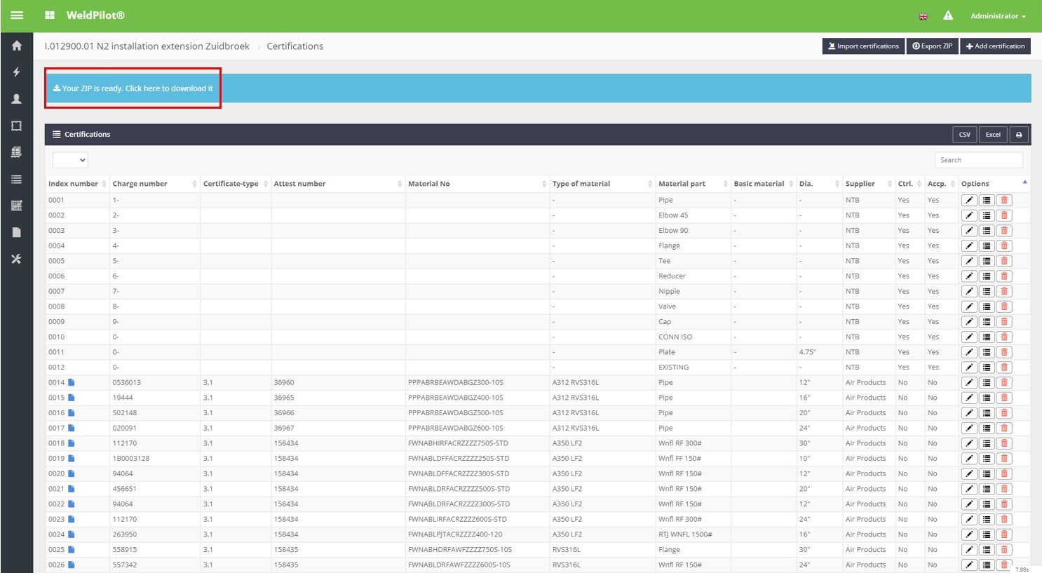Screen dimensions: 1042x573
Task: Open the Administrator account dropdown
Action: click(x=997, y=16)
